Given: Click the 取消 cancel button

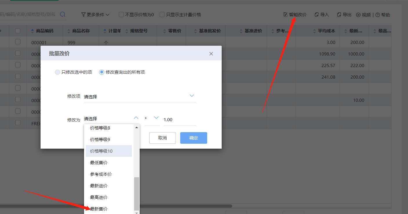Looking at the screenshot, I should pyautogui.click(x=162, y=138).
